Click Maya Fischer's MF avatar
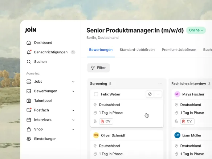212x159 pixels. click(x=177, y=94)
